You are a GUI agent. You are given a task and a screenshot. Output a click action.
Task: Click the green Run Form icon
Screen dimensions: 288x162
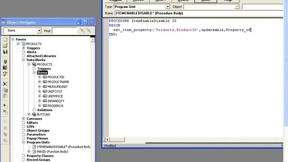[x=5, y=62]
